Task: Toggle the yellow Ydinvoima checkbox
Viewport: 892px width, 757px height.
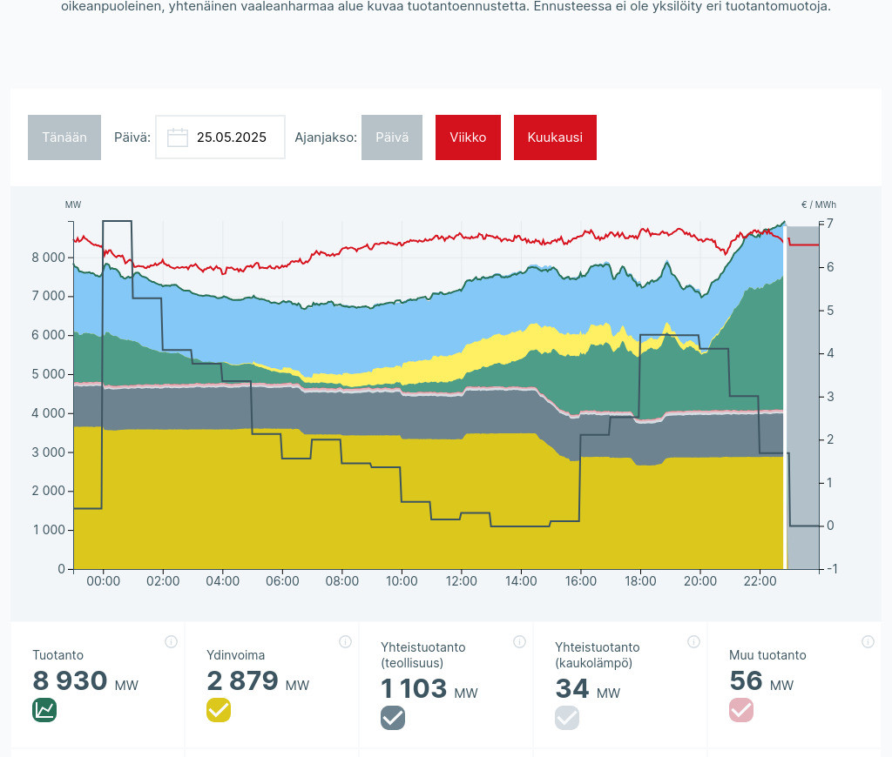Action: pyautogui.click(x=219, y=710)
